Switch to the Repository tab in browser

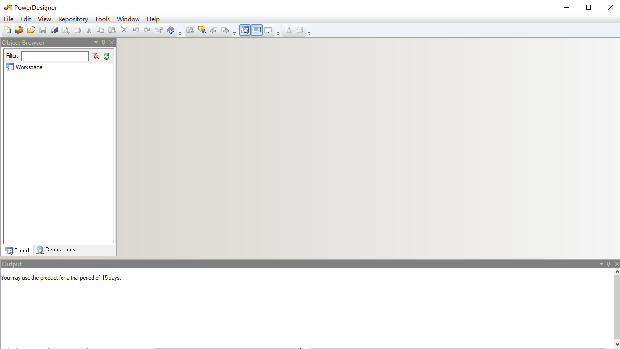(x=56, y=250)
